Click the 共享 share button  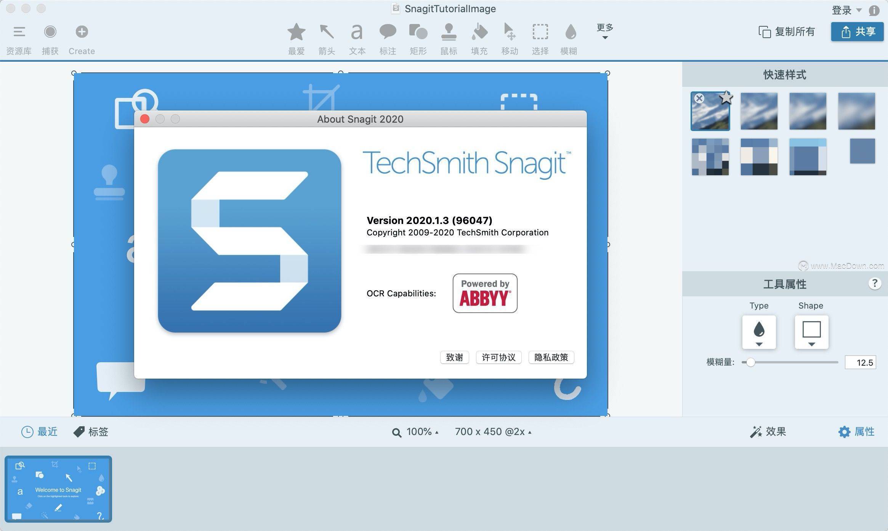[857, 32]
